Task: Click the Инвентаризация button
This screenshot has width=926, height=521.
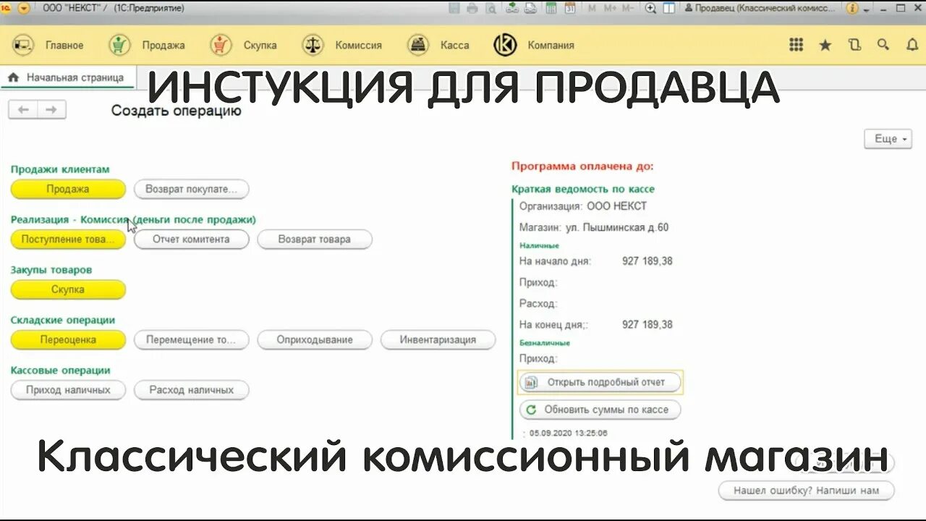Action: coord(438,340)
